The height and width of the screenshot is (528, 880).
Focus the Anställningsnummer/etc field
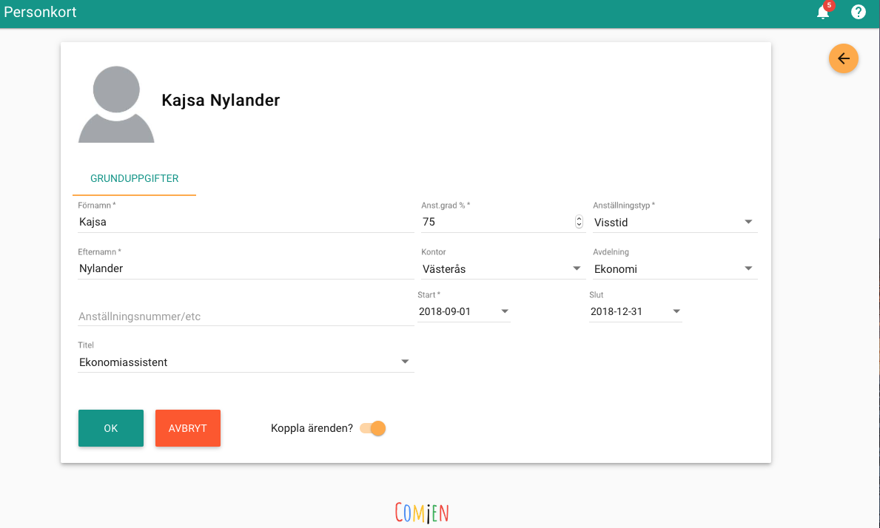(x=246, y=316)
